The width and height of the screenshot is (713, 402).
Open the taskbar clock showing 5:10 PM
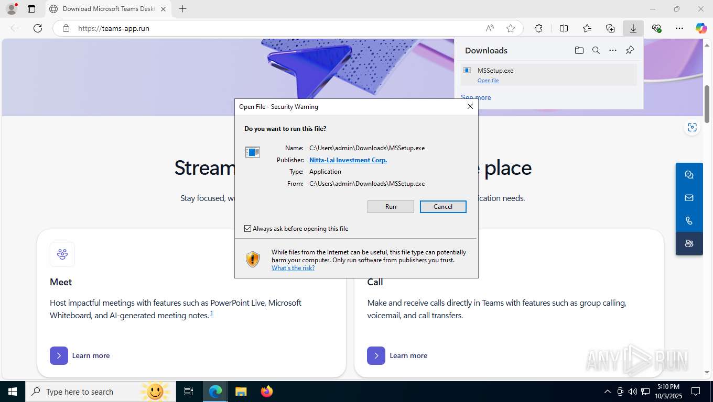click(x=668, y=392)
